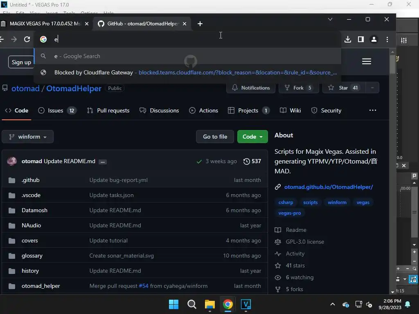The image size is (419, 314).
Task: Open the glossary folder
Action: pyautogui.click(x=32, y=256)
